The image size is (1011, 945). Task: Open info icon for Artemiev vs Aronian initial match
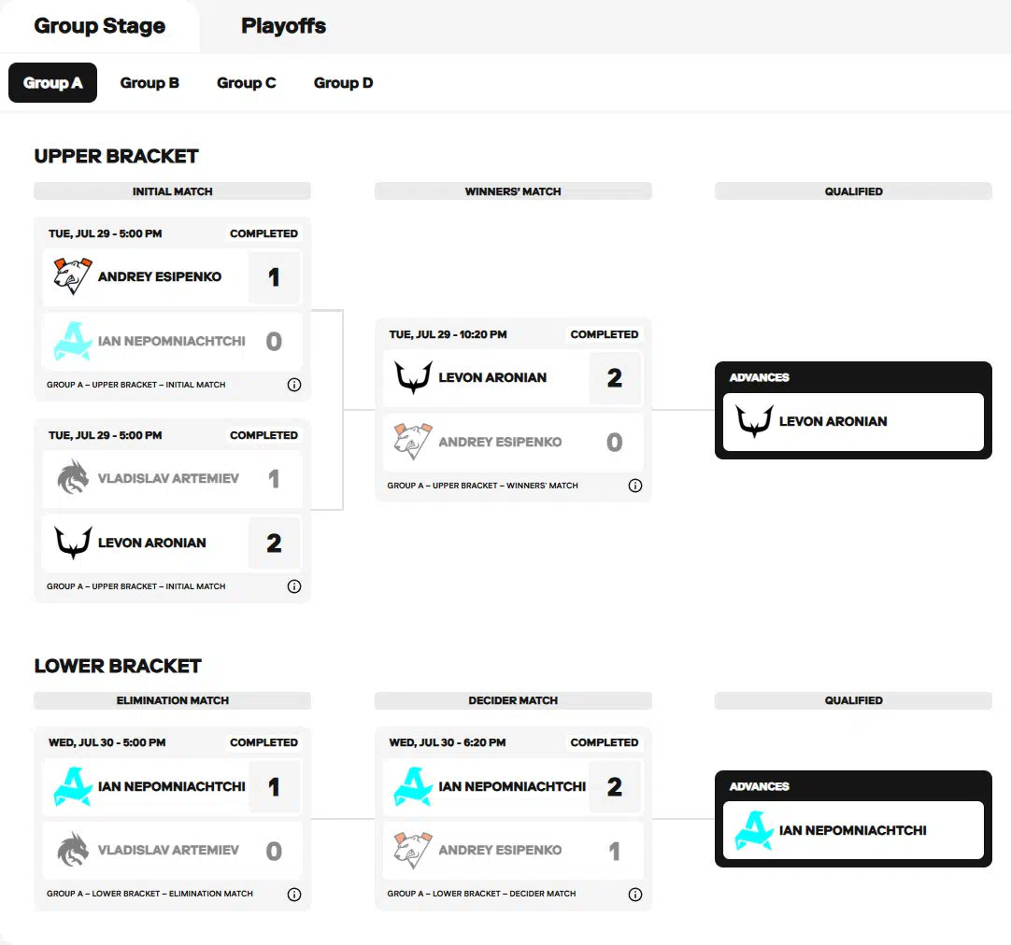click(x=294, y=586)
